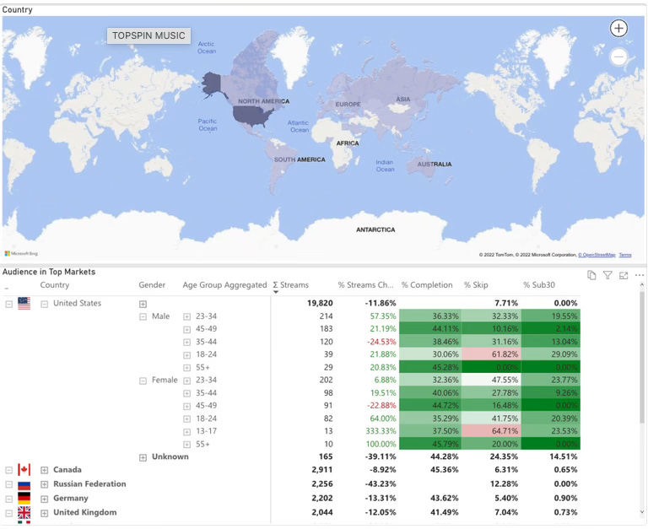The width and height of the screenshot is (648, 529).
Task: Click the Russian Federation flag icon
Action: (24, 484)
